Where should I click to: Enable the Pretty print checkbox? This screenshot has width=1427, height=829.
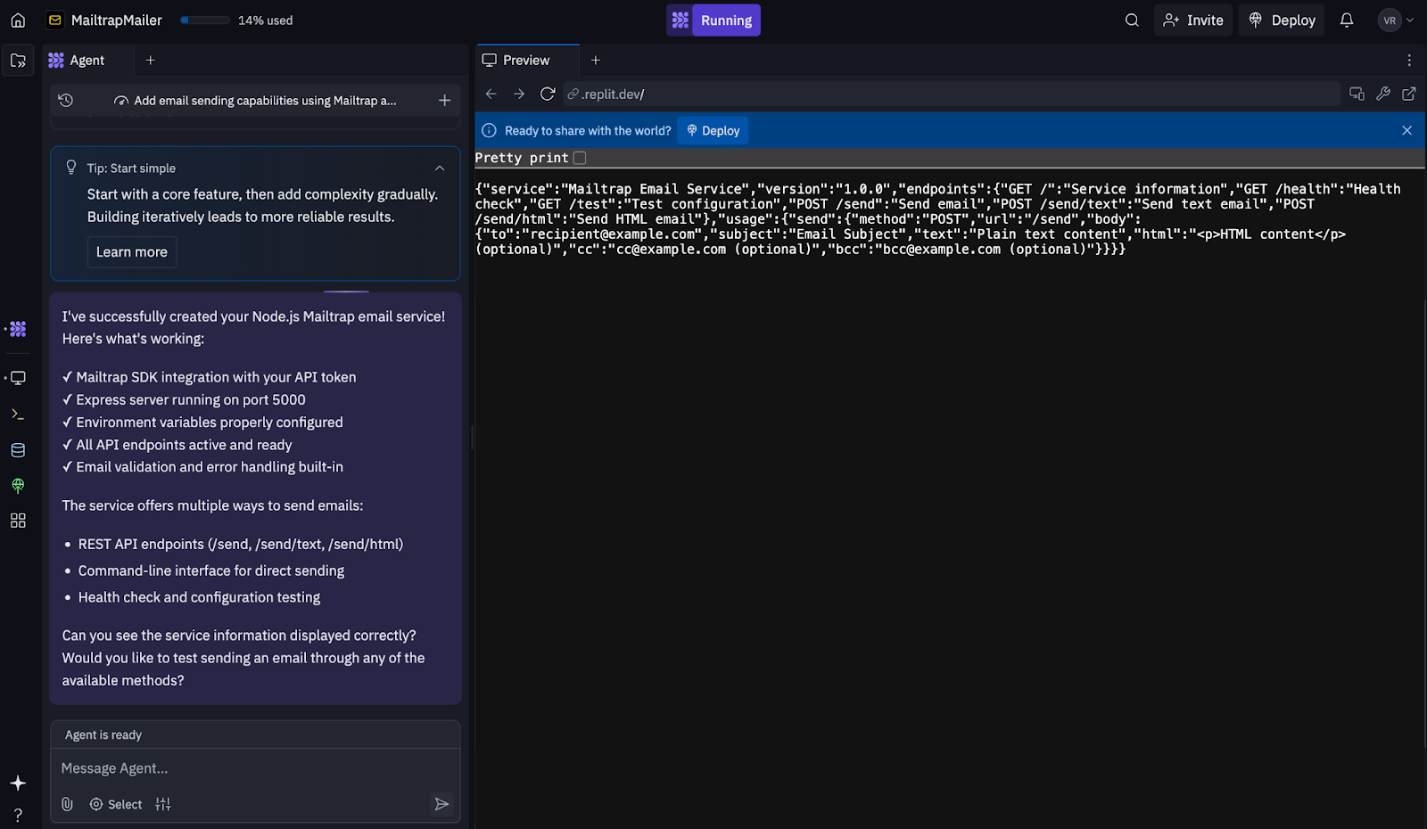tap(580, 157)
